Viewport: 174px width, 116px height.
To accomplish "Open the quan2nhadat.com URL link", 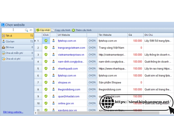I will point(69,96).
